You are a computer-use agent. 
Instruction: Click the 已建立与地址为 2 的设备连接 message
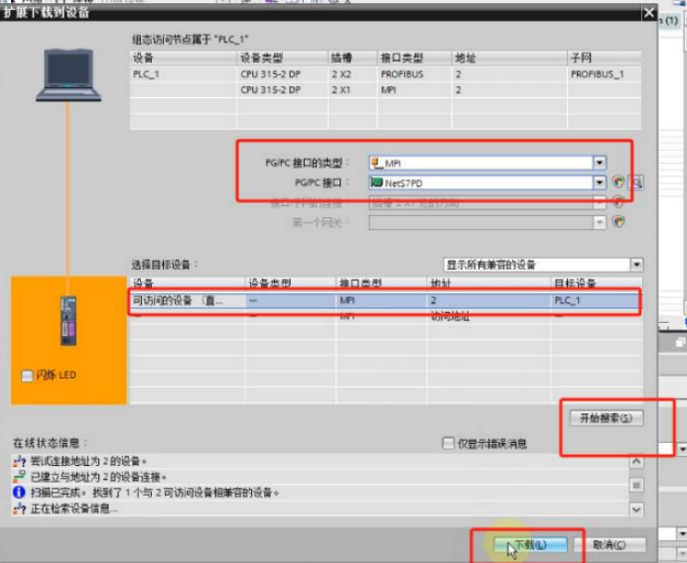pyautogui.click(x=98, y=477)
